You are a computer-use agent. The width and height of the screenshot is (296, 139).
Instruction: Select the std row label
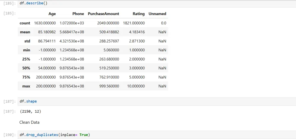tap(27, 41)
